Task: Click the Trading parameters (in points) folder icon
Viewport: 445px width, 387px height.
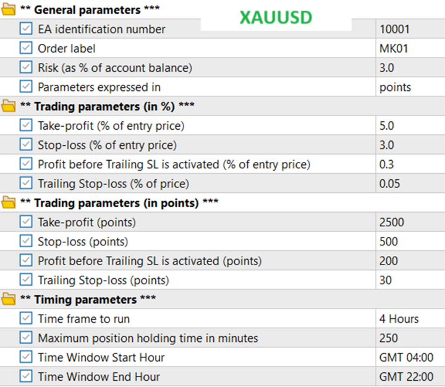Action: [x=9, y=203]
